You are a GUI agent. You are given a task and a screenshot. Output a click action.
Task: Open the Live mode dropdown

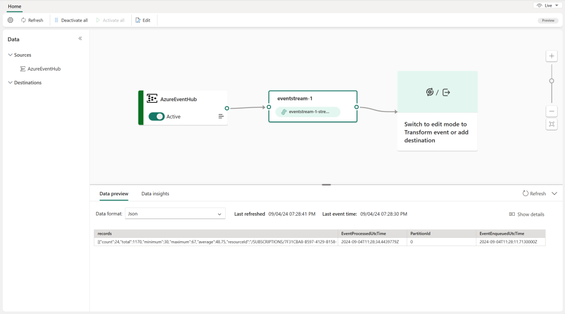click(x=547, y=6)
